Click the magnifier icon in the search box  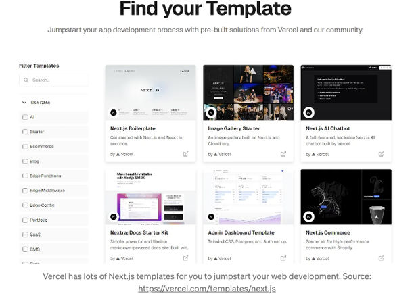26,80
